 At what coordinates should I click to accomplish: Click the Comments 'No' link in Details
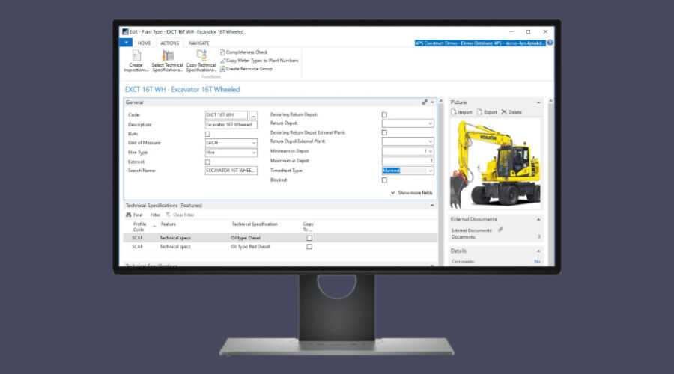point(537,262)
